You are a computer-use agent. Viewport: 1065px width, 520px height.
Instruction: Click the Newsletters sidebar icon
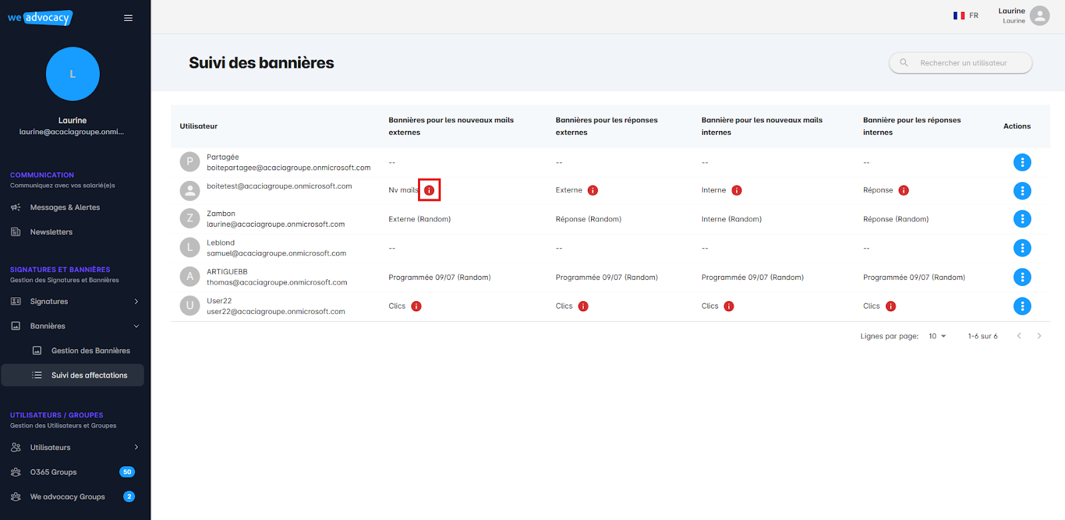[16, 232]
